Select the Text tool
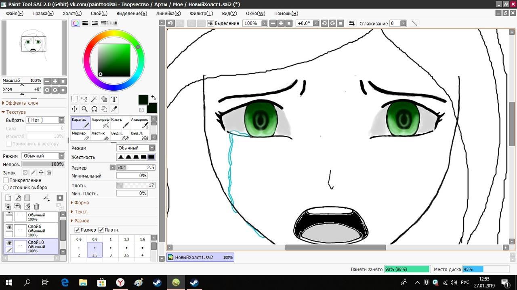Viewport: 517px width, 290px height. (114, 99)
